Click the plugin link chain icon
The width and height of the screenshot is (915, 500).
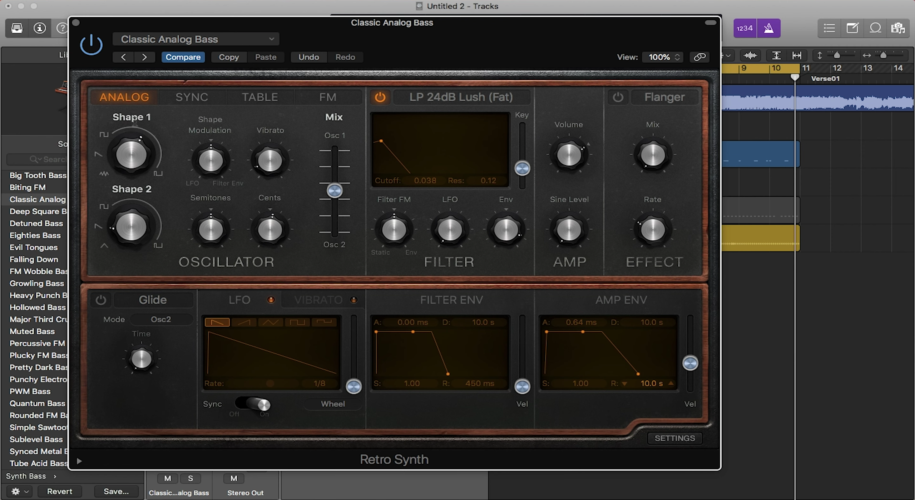pyautogui.click(x=699, y=57)
